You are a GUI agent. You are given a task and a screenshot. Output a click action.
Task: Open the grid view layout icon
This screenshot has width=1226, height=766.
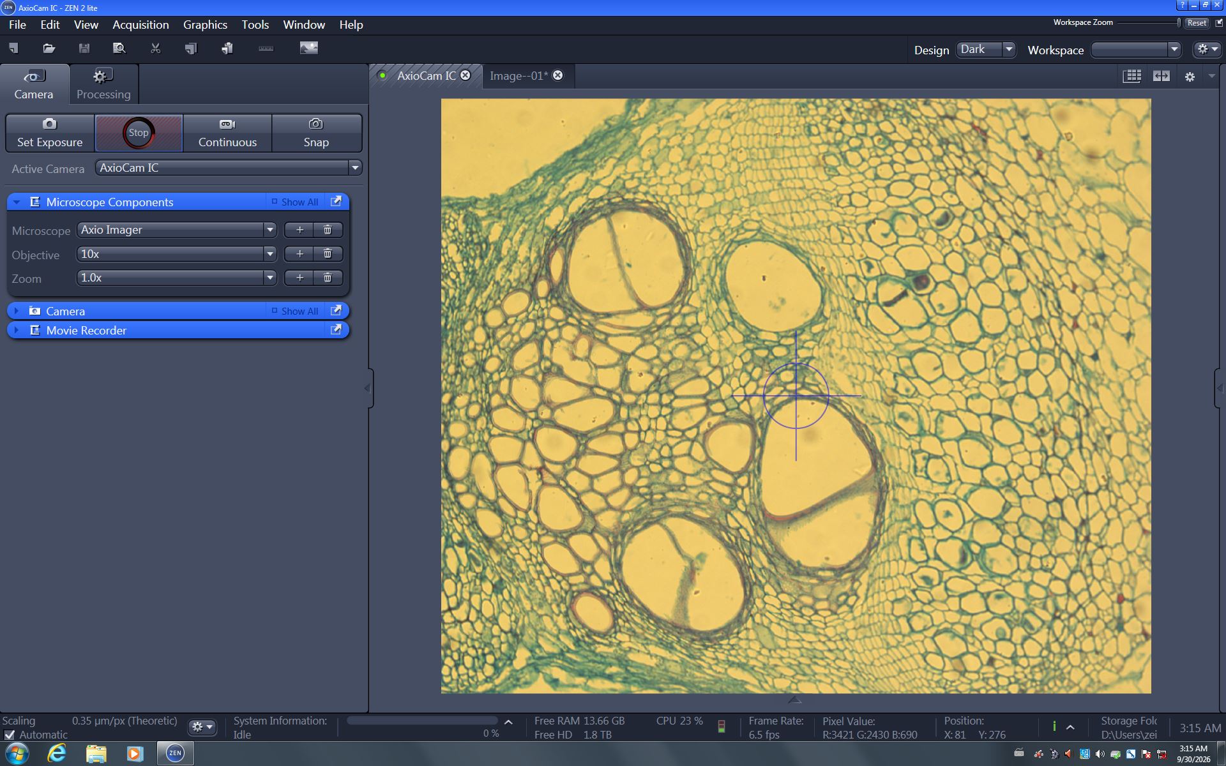(x=1132, y=76)
